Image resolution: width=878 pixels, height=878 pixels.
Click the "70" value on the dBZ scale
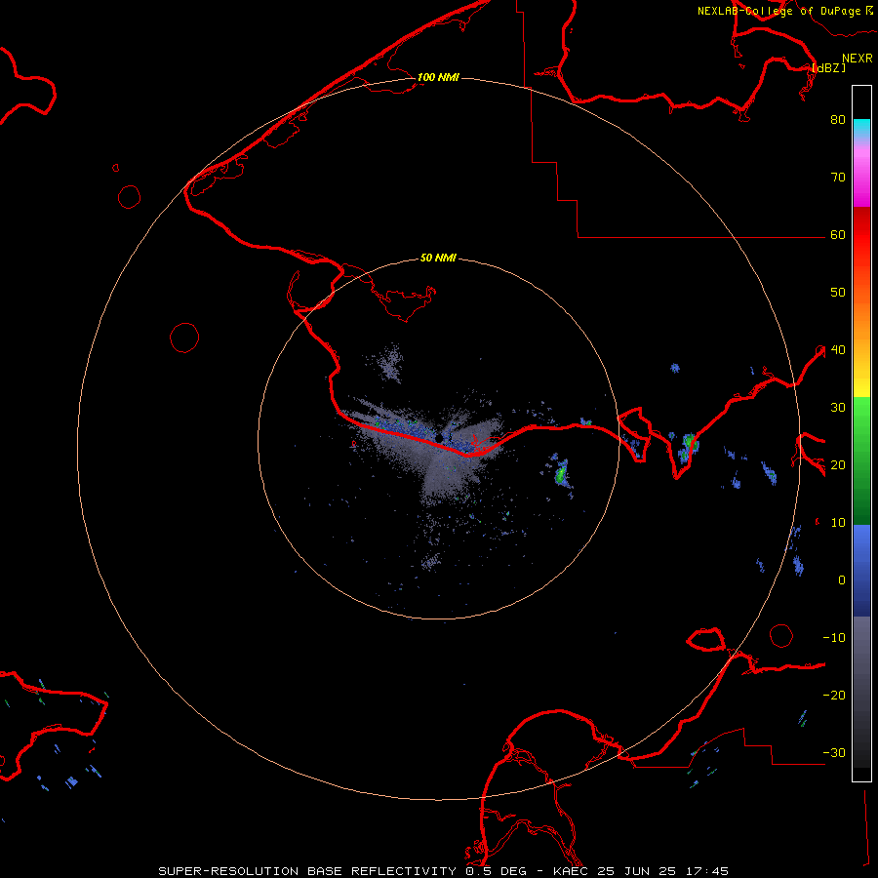click(838, 177)
